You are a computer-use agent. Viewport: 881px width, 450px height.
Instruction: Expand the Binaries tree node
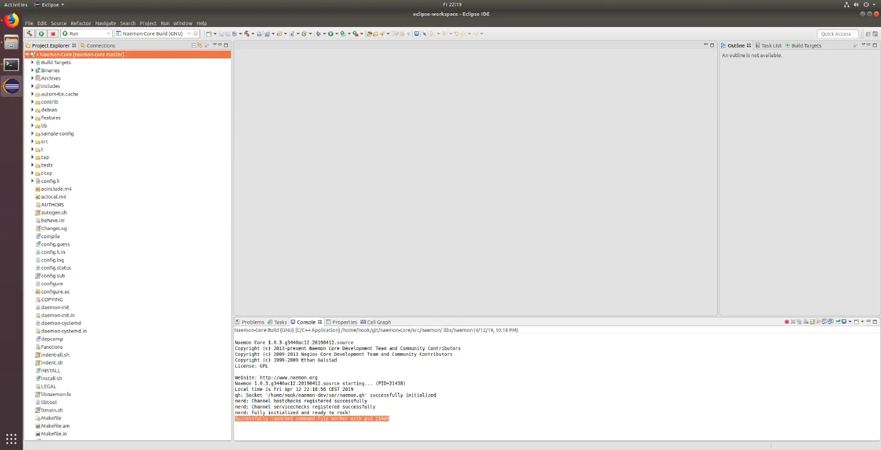(32, 70)
